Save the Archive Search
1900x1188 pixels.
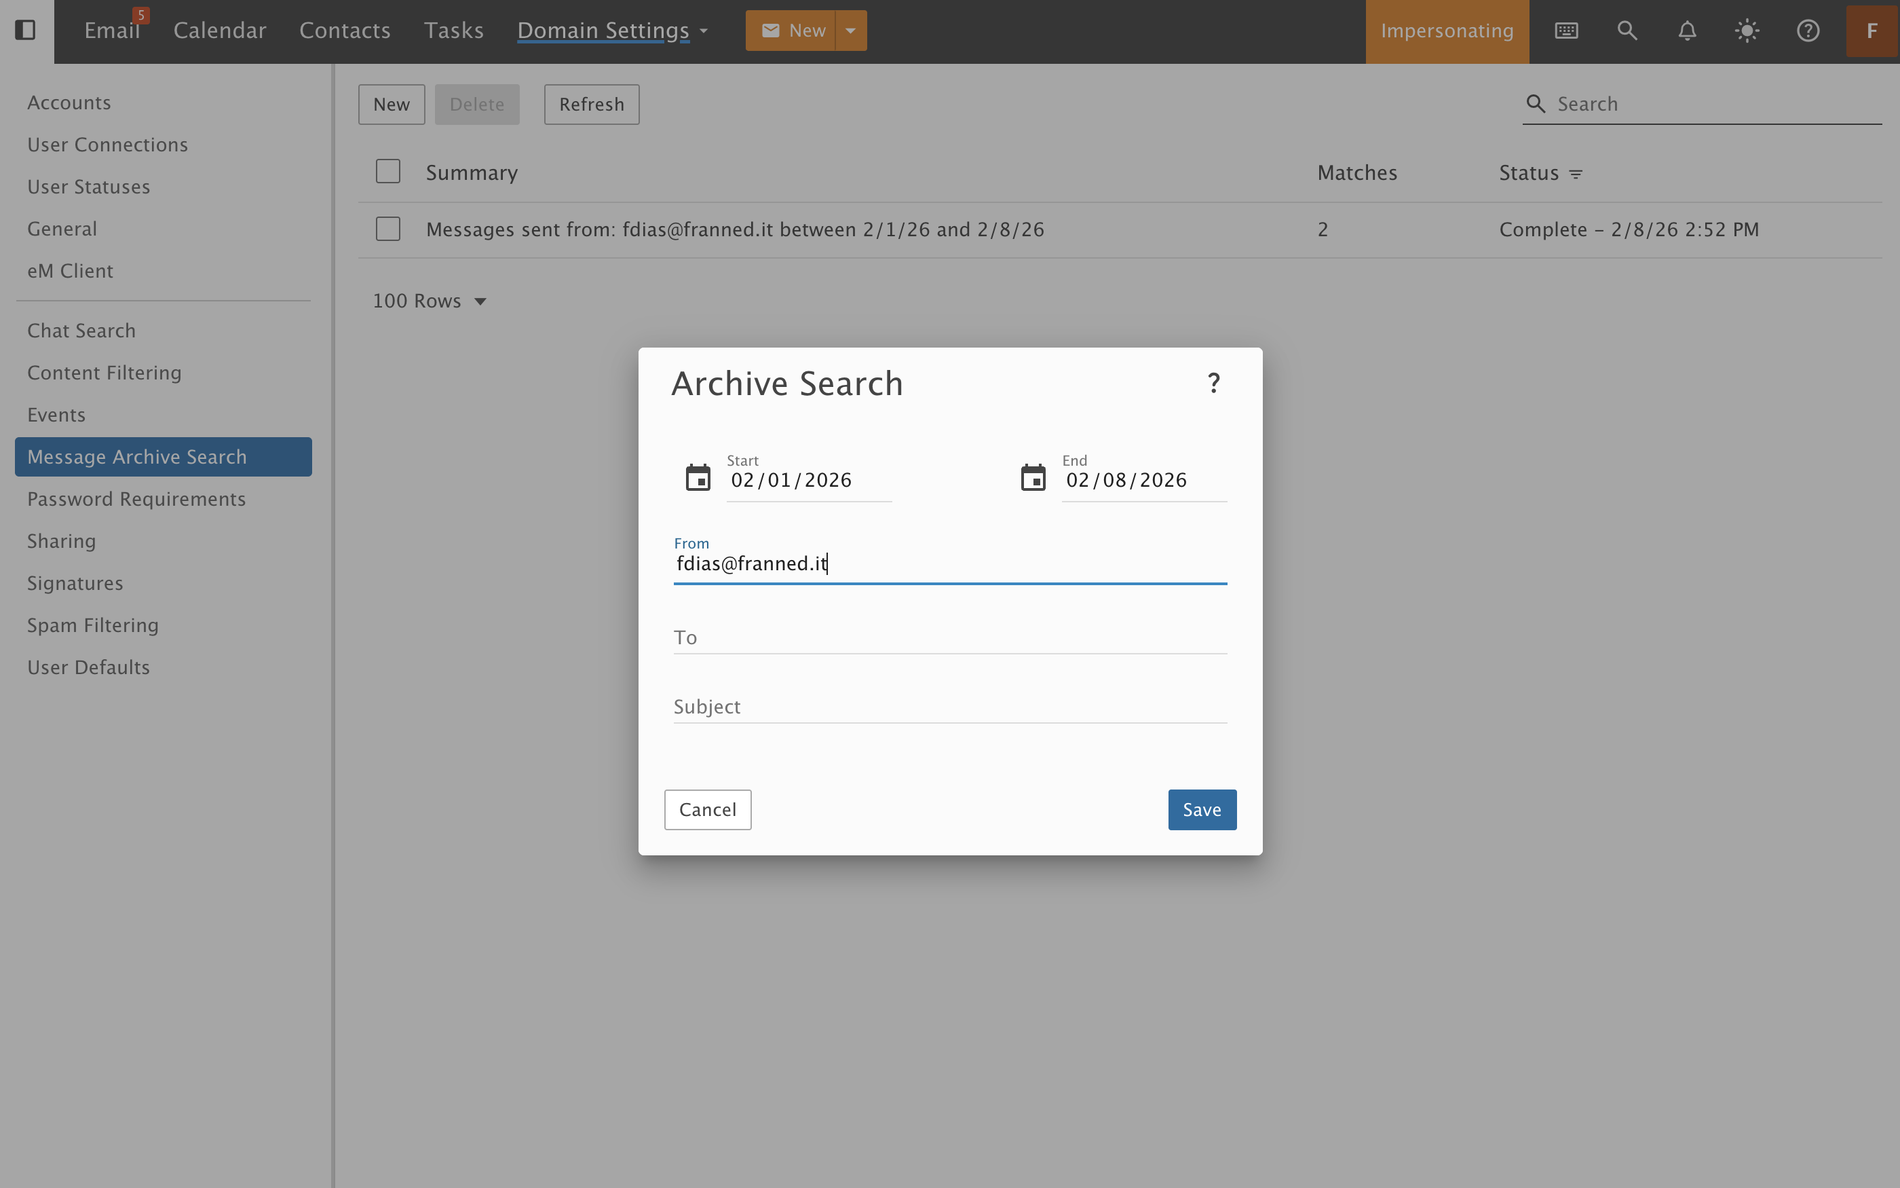[1201, 809]
